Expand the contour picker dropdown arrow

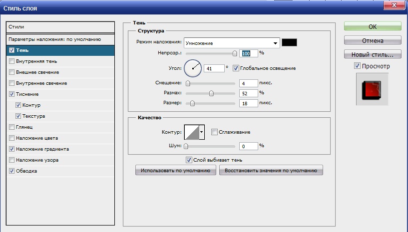pyautogui.click(x=202, y=132)
